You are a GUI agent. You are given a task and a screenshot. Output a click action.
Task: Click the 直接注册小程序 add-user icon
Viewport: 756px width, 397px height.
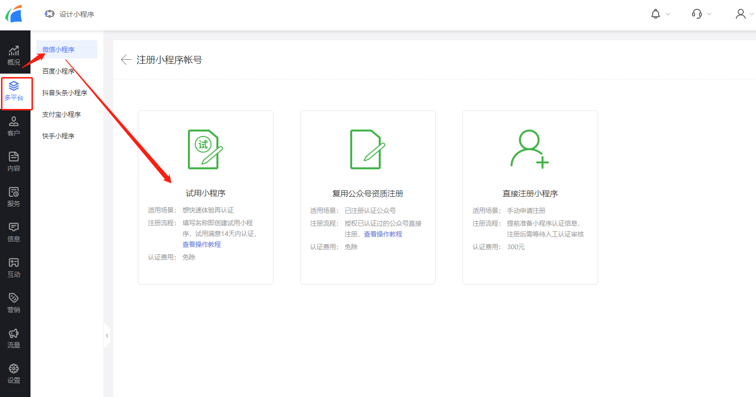pos(530,149)
